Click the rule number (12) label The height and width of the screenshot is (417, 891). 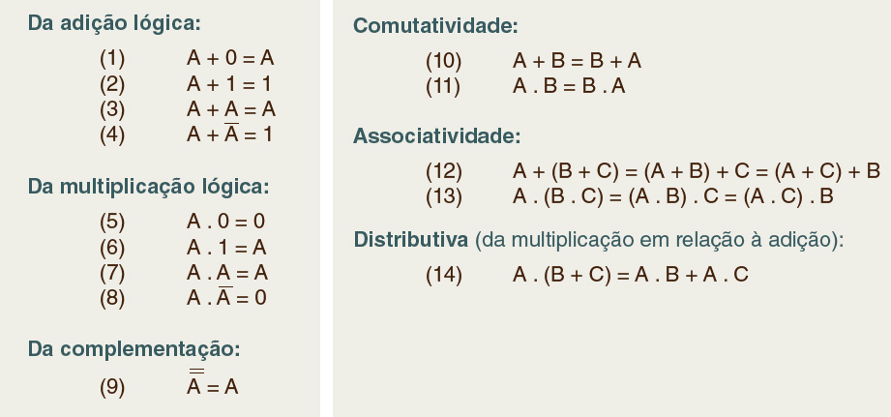(x=444, y=171)
